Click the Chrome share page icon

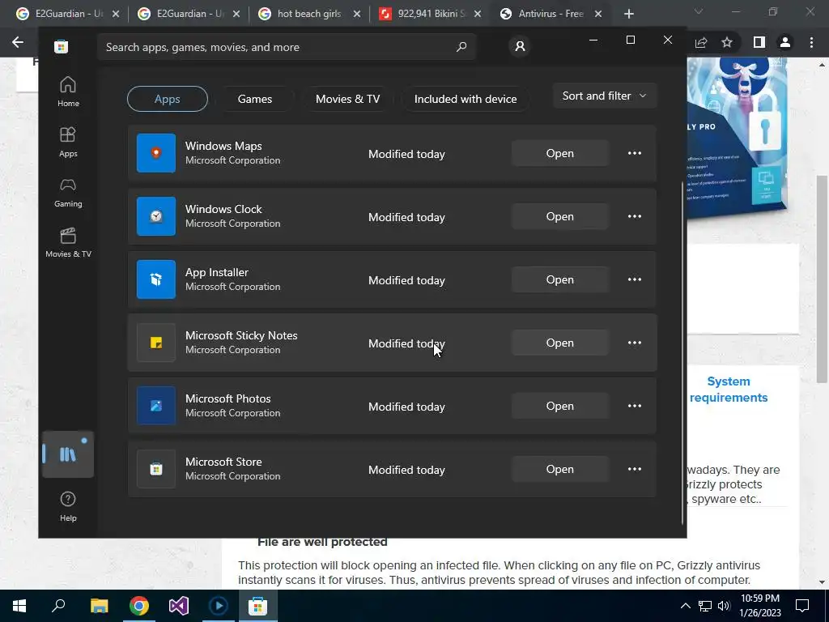701,42
